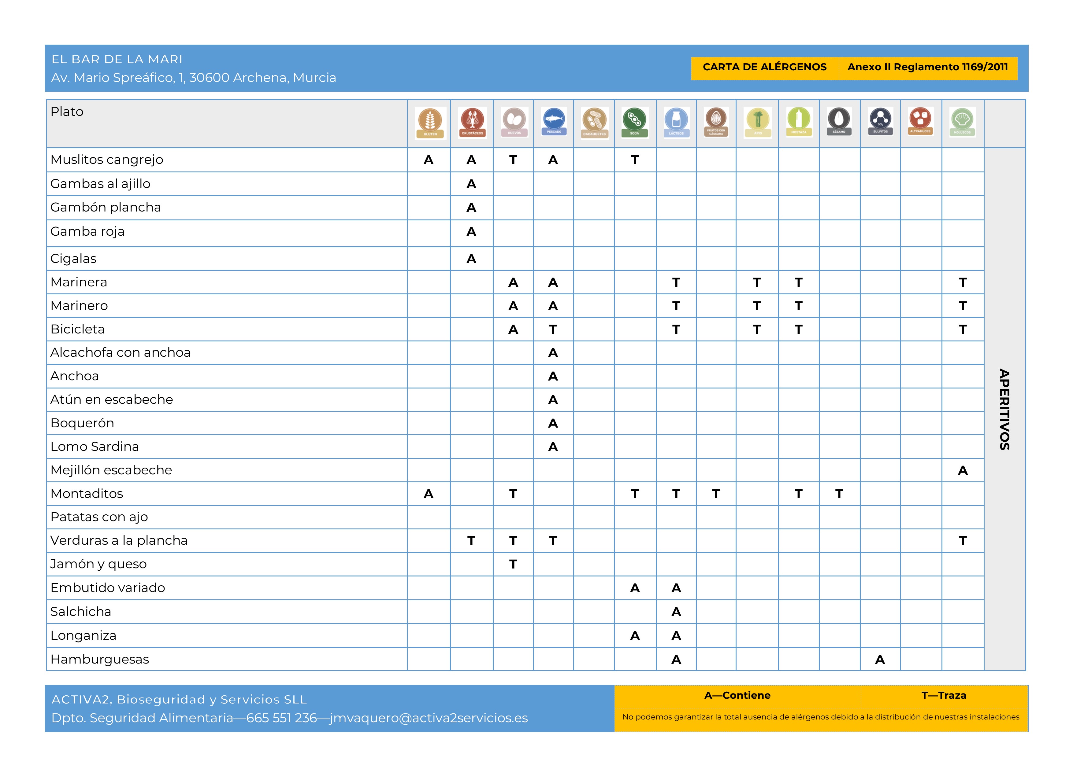Click the Sésamo allergen icon
Screen dimensions: 1073x758
839,122
